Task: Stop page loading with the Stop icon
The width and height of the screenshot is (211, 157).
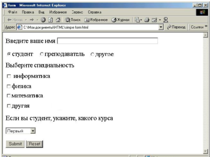Action: click(x=43, y=20)
